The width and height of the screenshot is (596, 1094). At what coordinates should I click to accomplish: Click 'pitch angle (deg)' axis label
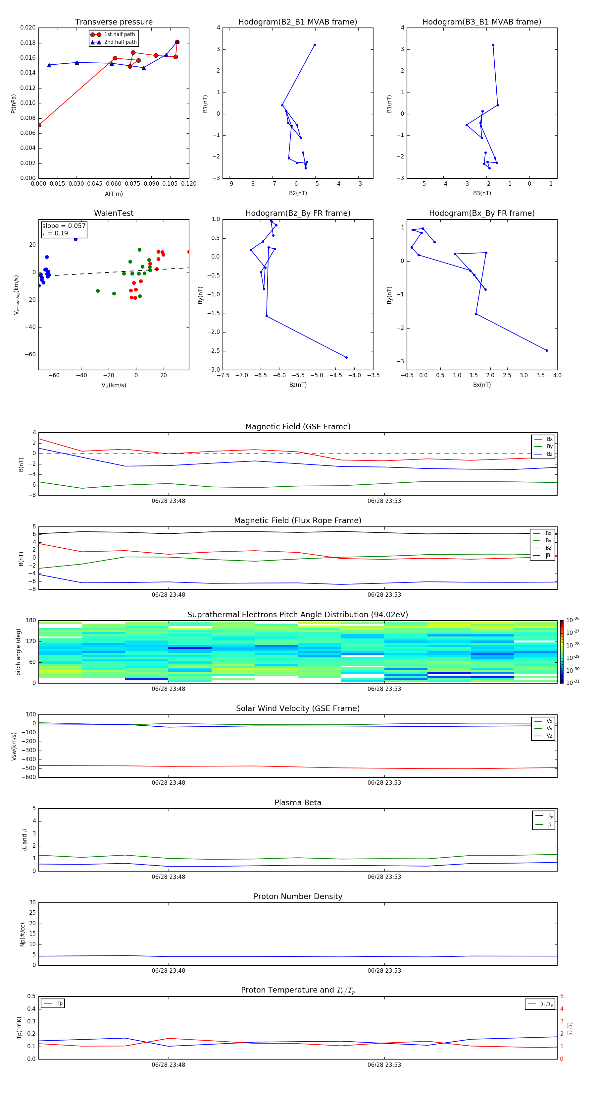18,652
